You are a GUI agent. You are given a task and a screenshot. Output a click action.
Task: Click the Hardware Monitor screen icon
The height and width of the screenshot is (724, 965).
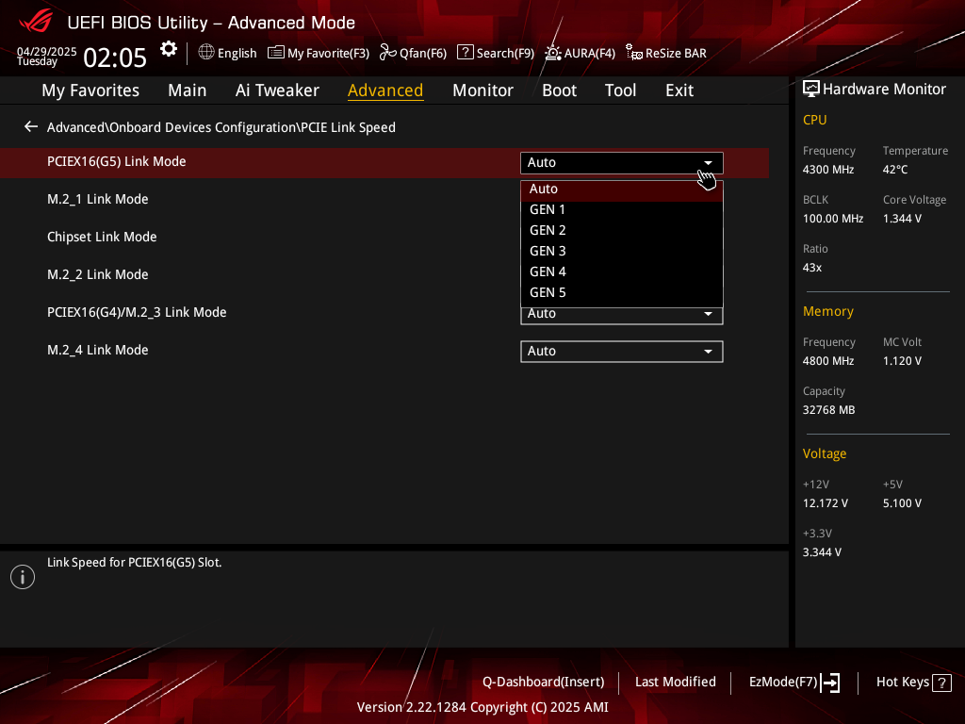coord(811,90)
